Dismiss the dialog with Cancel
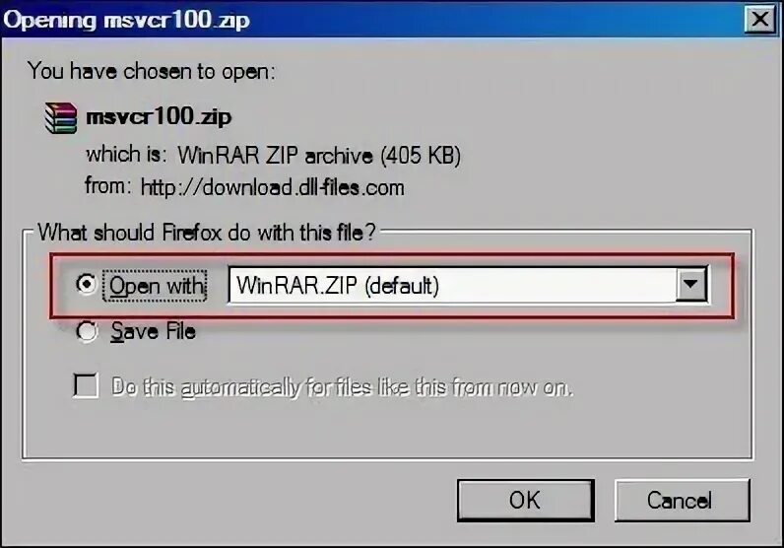Image resolution: width=784 pixels, height=548 pixels. click(x=682, y=500)
